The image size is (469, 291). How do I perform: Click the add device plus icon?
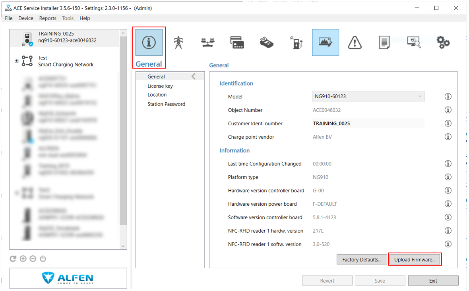tap(23, 259)
